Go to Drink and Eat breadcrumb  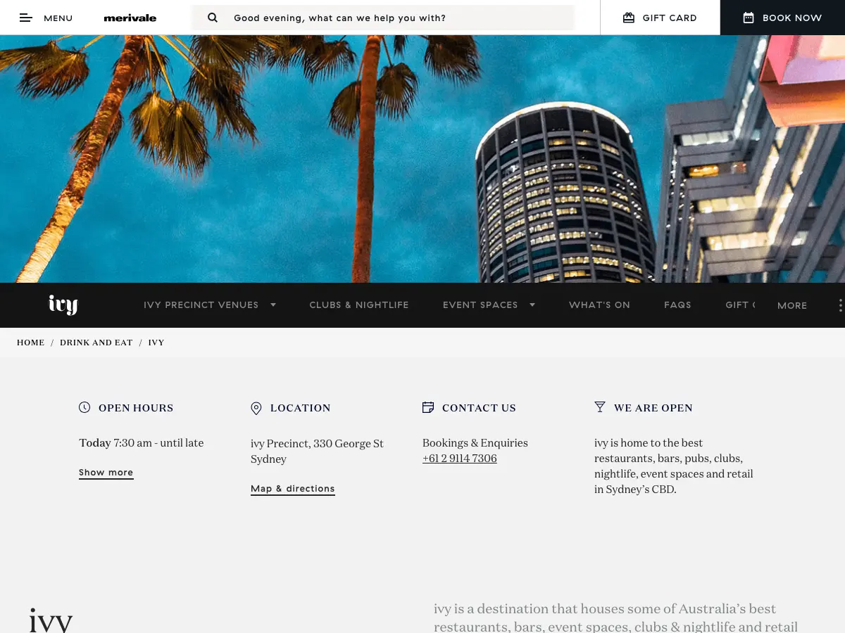[x=96, y=343]
